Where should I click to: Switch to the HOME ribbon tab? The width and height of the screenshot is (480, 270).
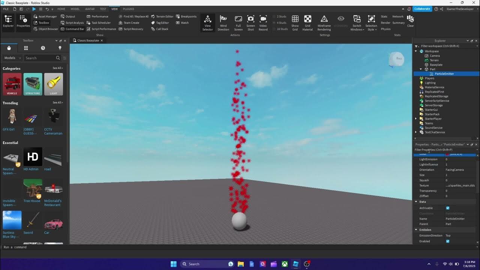click(61, 9)
